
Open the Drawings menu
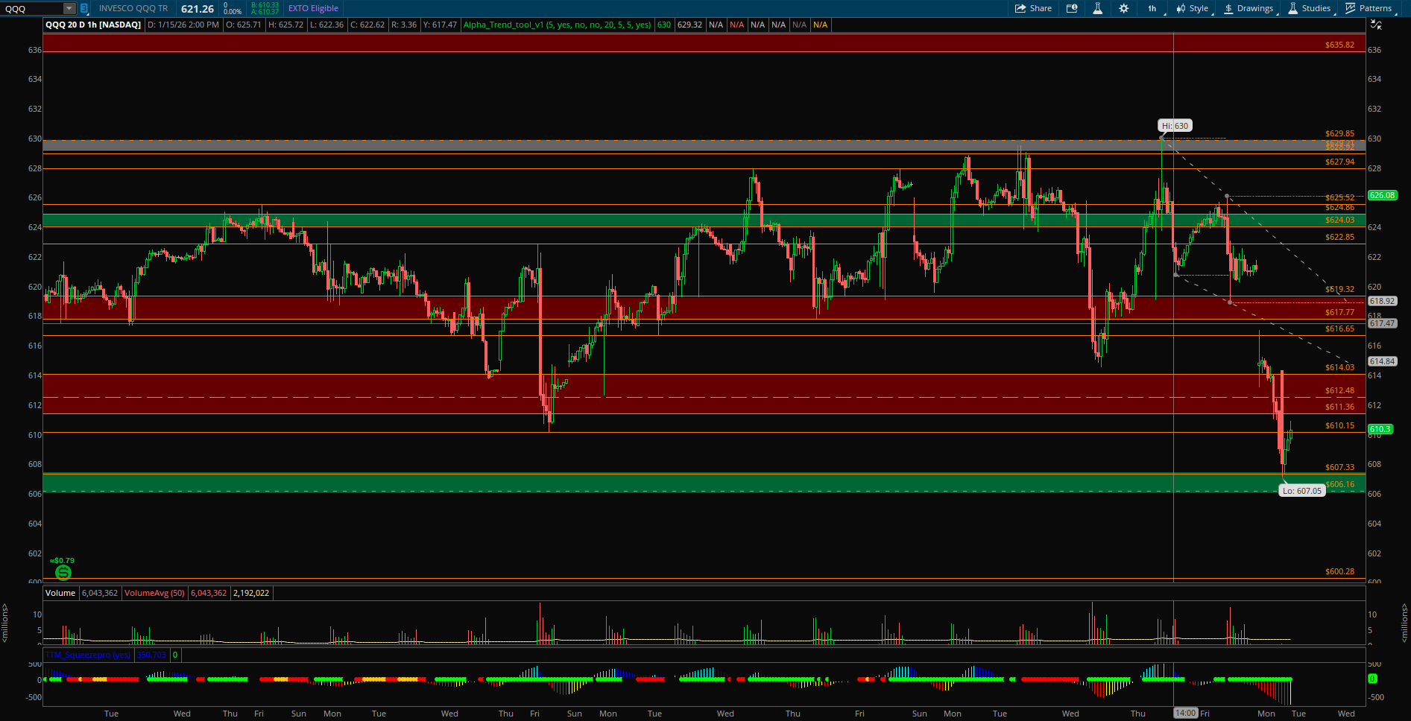coord(1249,8)
